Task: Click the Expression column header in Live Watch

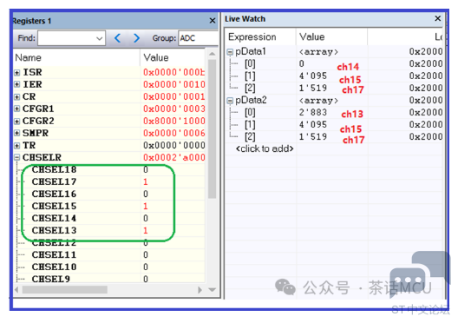Action: point(260,37)
